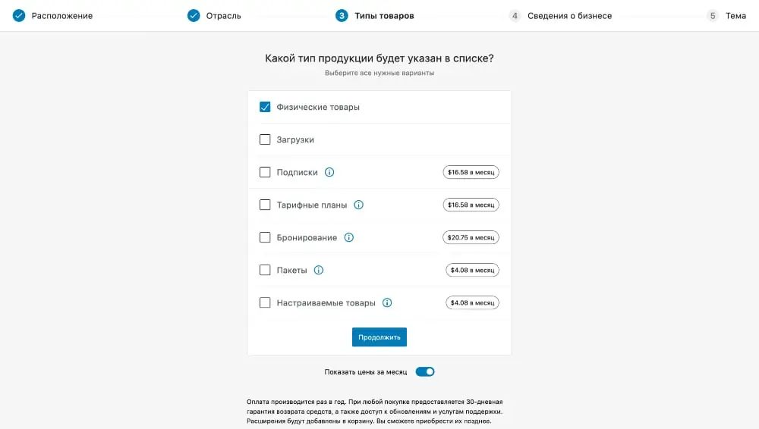Viewport: 759px width, 429px height.
Task: Open info icon next to Подписки
Action: coord(329,172)
